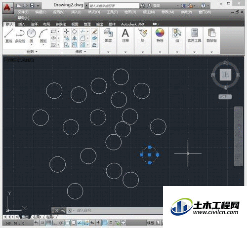This screenshot has height=228, width=247.
Task: Open the dropdown arrow under Circle tool
Action: [32, 45]
